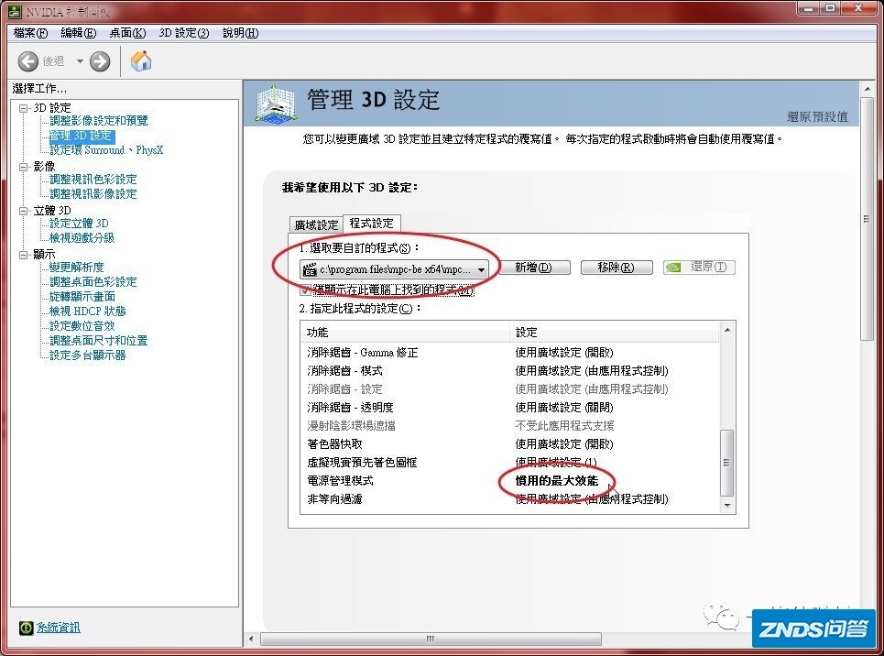Select the 消除鋸齒 - Gamma 修正 row
Viewport: 884px width, 656px height.
(510, 353)
